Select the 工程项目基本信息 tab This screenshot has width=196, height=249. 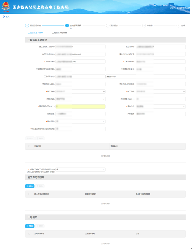click(x=35, y=32)
